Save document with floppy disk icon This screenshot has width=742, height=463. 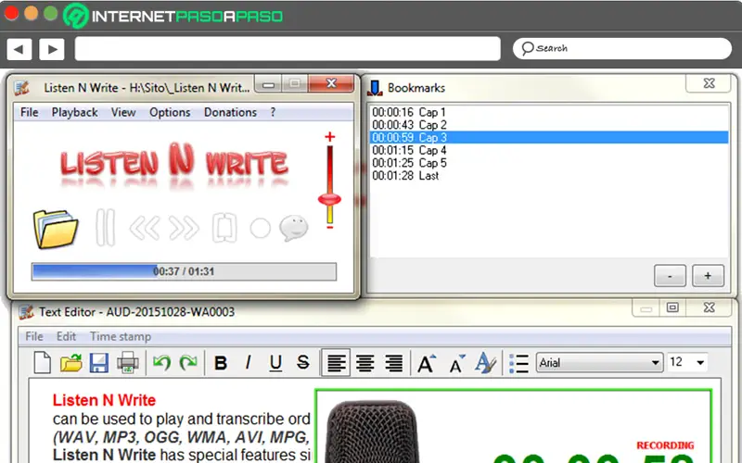pyautogui.click(x=99, y=363)
